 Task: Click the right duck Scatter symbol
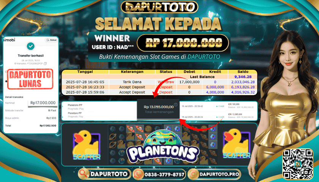(x=237, y=144)
